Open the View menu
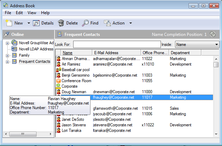The height and width of the screenshot is (146, 222). [32, 13]
